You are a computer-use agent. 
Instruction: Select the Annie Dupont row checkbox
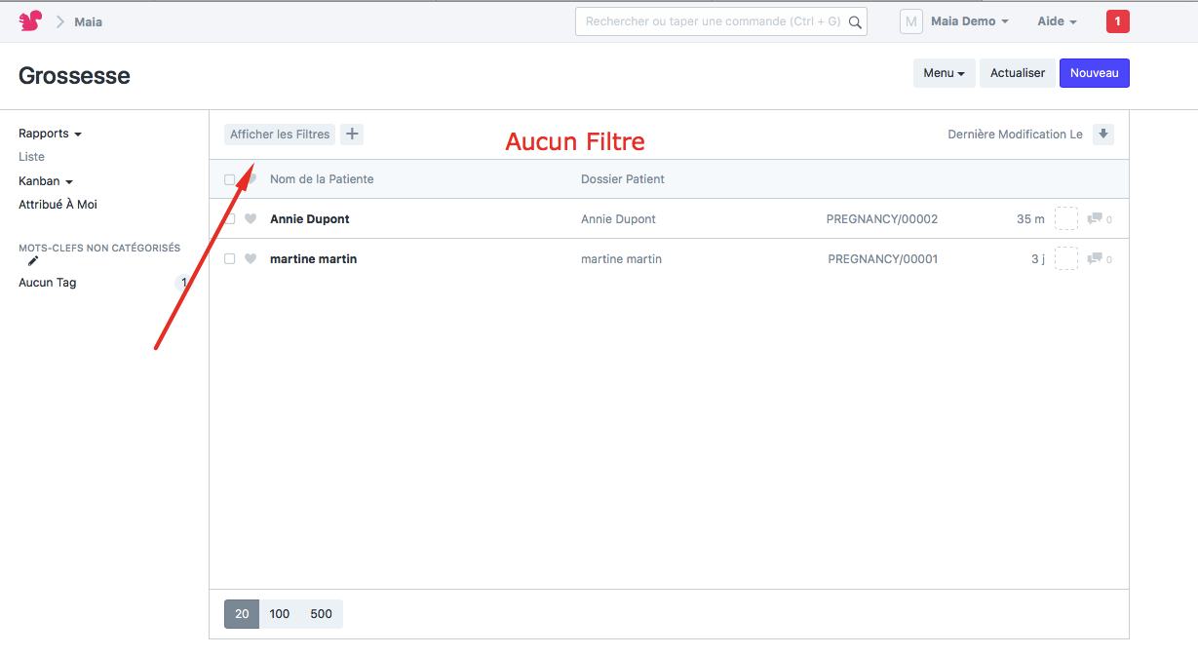click(230, 219)
